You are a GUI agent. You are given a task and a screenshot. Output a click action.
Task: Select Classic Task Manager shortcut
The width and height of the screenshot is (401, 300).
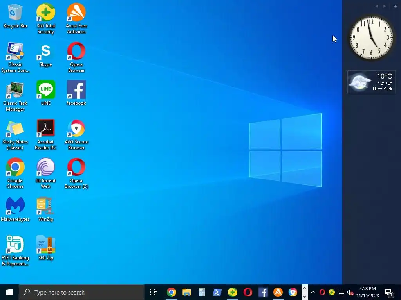point(15,96)
